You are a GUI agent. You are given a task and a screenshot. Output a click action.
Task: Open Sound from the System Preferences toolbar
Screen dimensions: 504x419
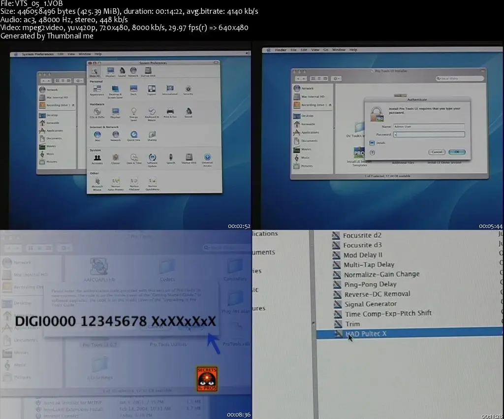click(x=122, y=72)
